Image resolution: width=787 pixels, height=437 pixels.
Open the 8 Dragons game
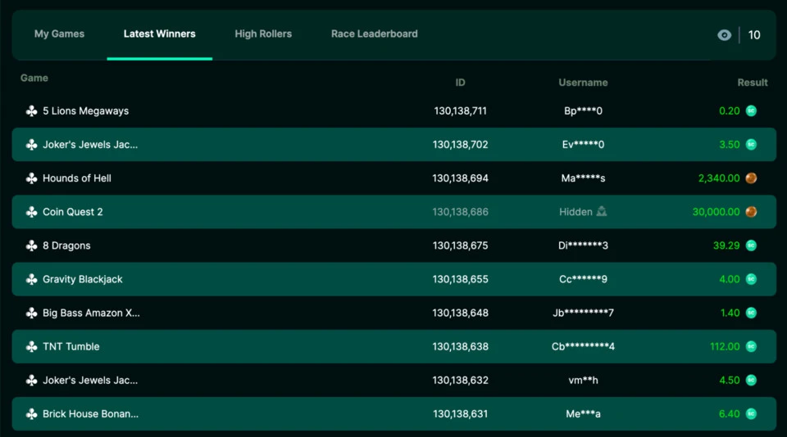[x=66, y=246]
